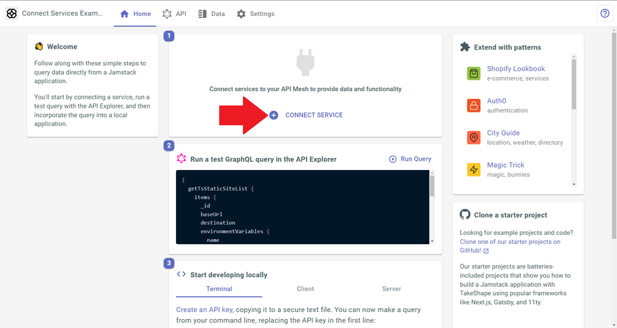617x328 pixels.
Task: Click the gray plug icon
Action: tap(305, 62)
